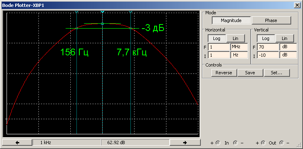Click the In negative terminal
303x149 pixels.
236,143
